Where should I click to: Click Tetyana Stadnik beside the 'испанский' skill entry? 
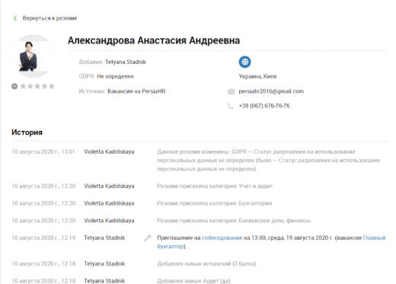[104, 263]
